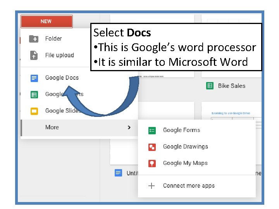279x209 pixels.
Task: Click the partially hidden Google Sheets menu label
Action: [64, 94]
